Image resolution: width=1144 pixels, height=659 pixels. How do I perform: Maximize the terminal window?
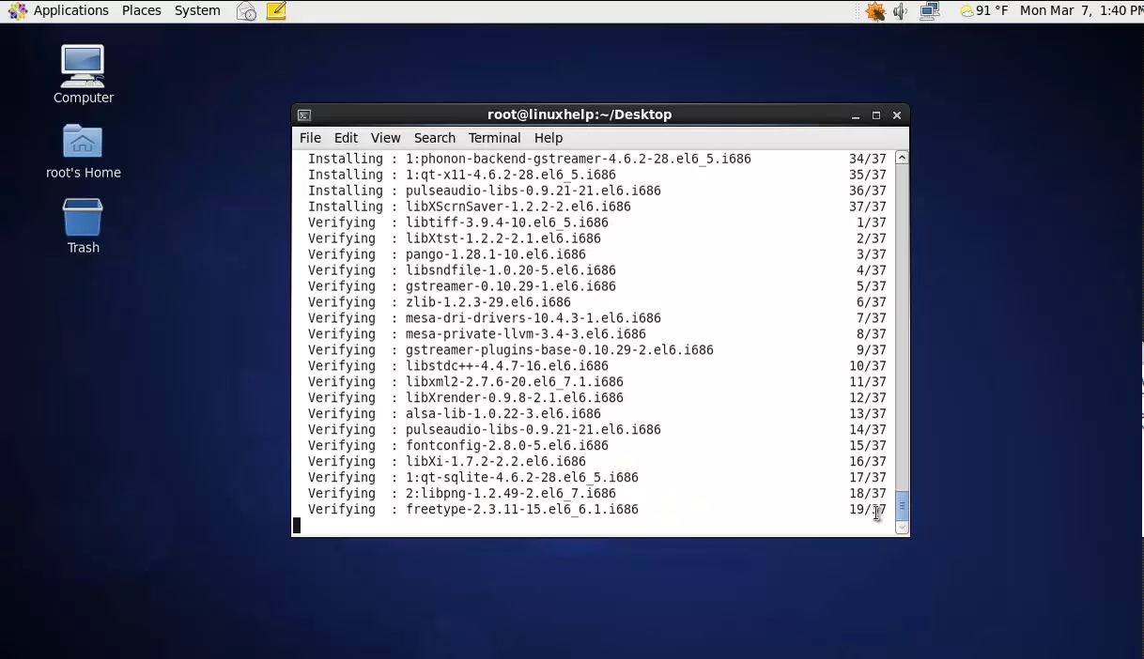876,115
